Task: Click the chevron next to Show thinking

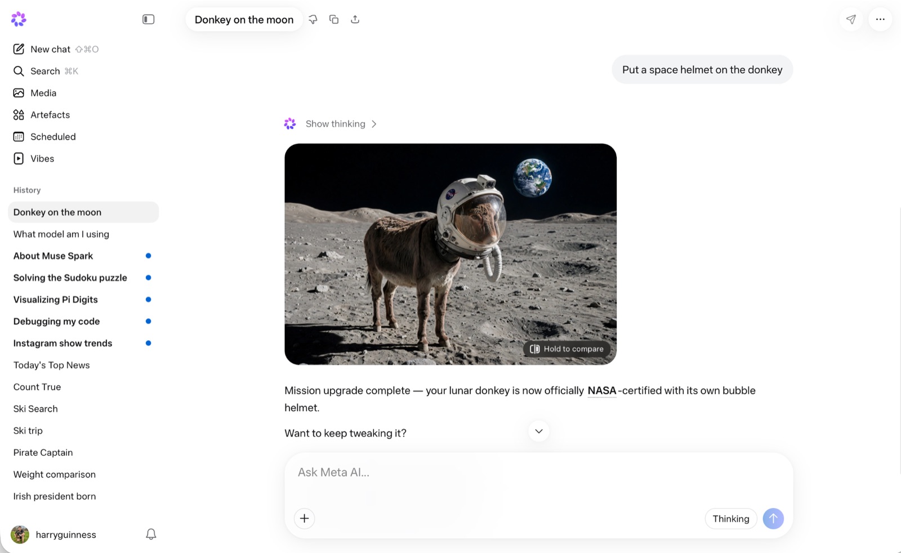Action: tap(374, 124)
